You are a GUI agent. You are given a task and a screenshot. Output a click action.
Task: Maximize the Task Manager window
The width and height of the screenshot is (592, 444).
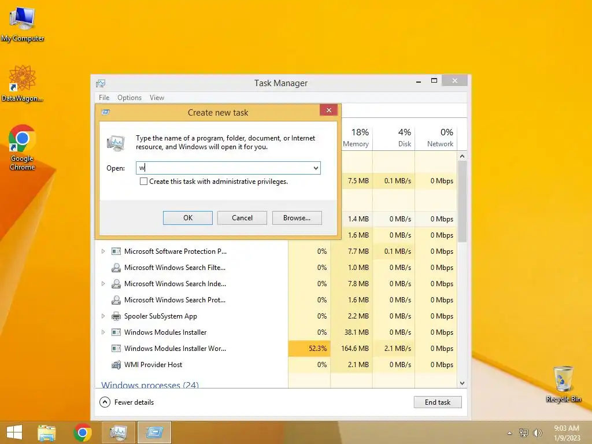click(x=434, y=81)
